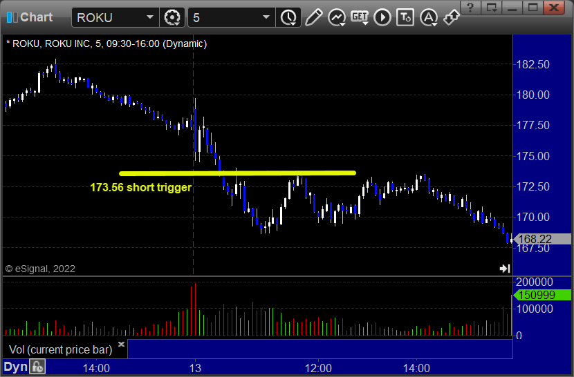Close the chart window with red X
This screenshot has width=574, height=377.
click(x=554, y=8)
